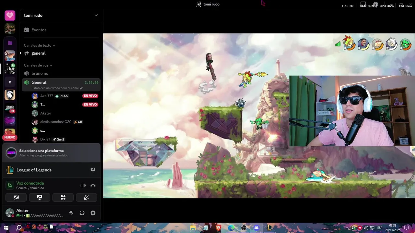Image resolution: width=415 pixels, height=233 pixels.
Task: Show hidden system tray icons
Action: (347, 228)
